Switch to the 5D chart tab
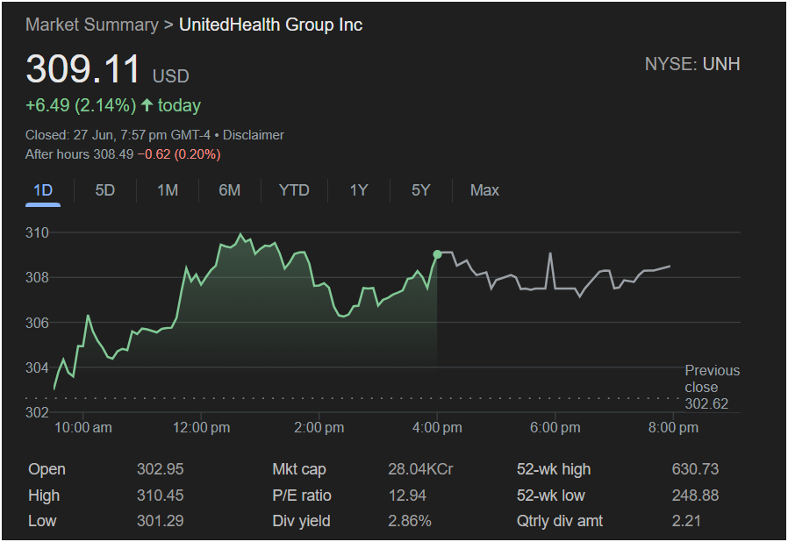The width and height of the screenshot is (788, 542). (x=105, y=190)
